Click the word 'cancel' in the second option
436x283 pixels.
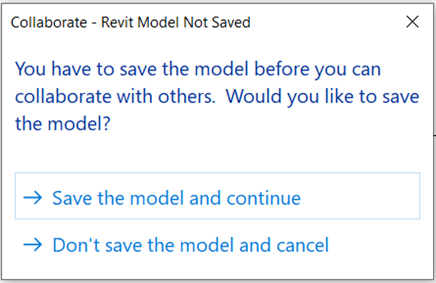click(x=303, y=245)
